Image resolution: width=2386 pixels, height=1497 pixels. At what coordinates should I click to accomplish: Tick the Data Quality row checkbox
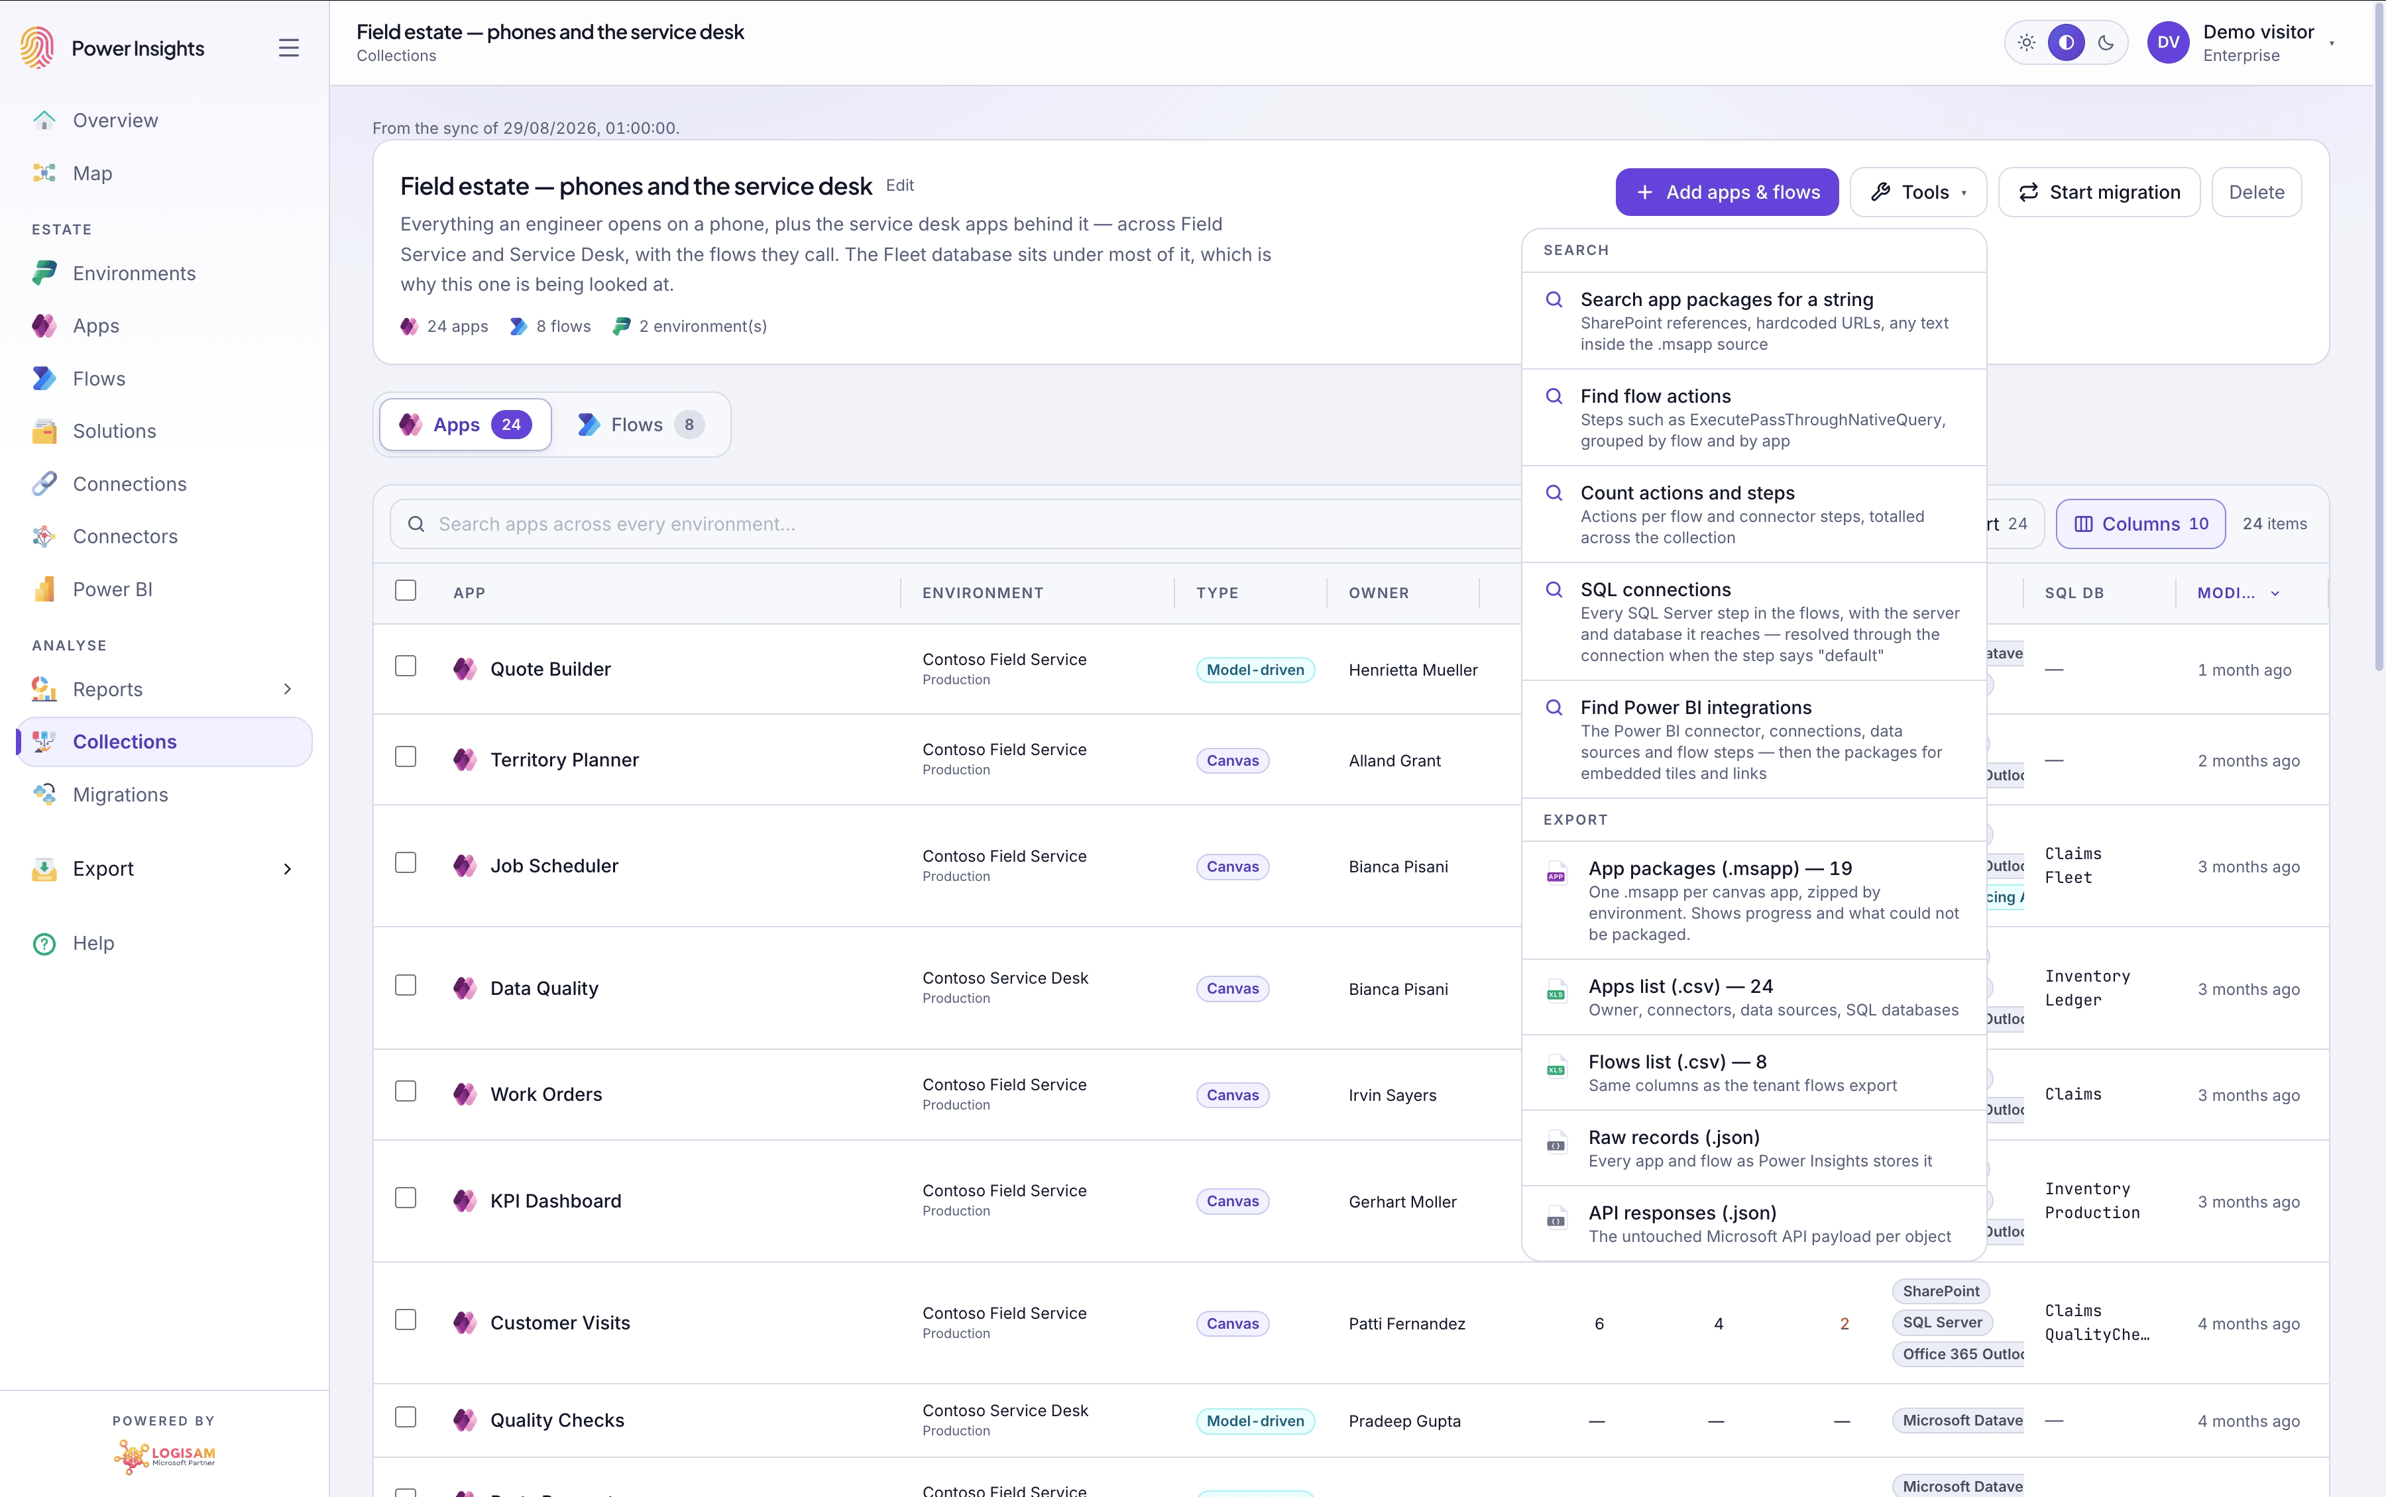click(x=405, y=986)
